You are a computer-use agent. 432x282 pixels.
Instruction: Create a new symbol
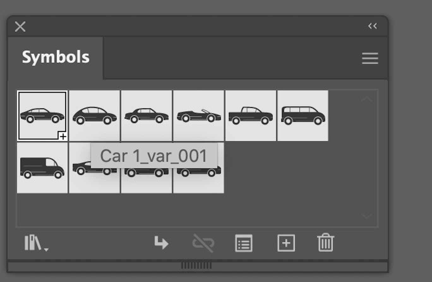pos(286,243)
